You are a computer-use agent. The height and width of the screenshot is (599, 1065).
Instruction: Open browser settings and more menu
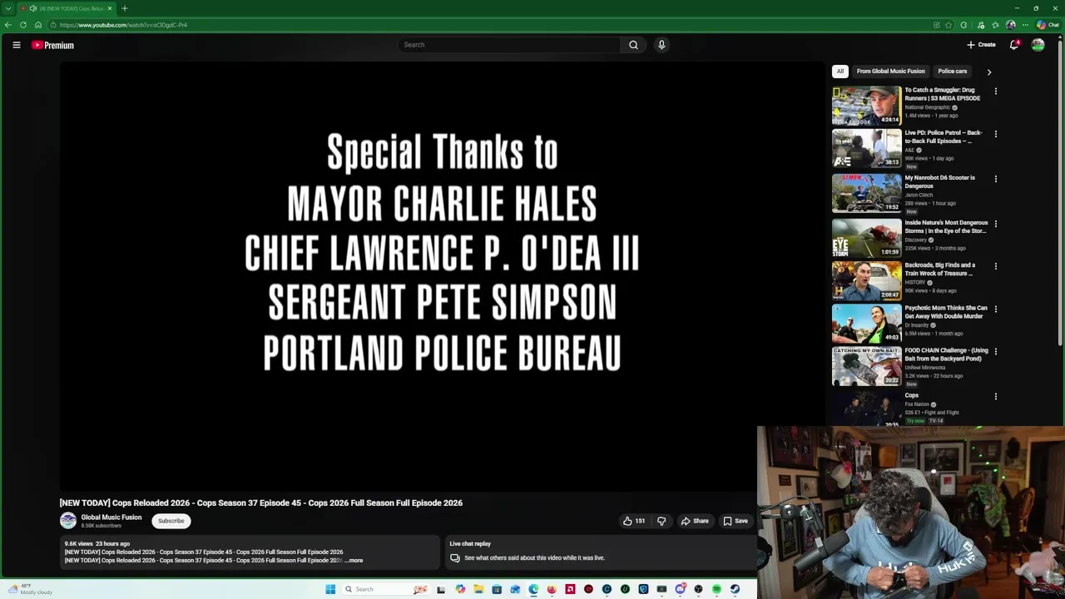tap(1025, 25)
